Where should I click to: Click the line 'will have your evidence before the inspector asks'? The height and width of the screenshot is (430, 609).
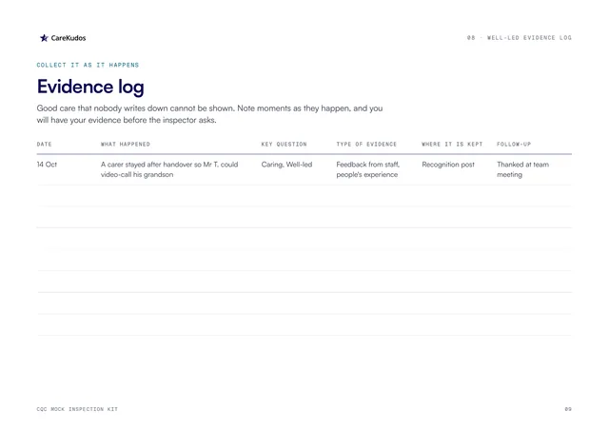(127, 120)
